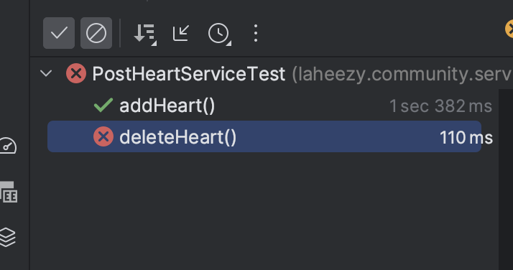Open the three-dot more options menu
The width and height of the screenshot is (513, 270).
pyautogui.click(x=256, y=33)
